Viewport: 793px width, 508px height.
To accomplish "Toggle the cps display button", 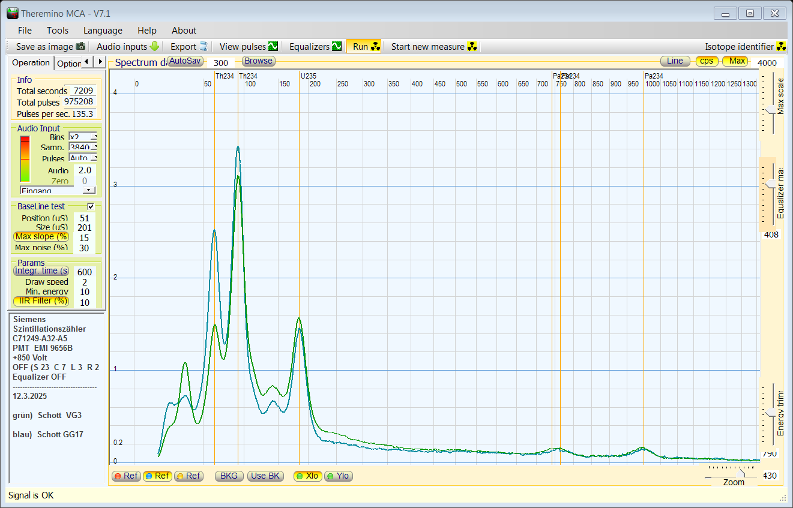I will pyautogui.click(x=707, y=61).
